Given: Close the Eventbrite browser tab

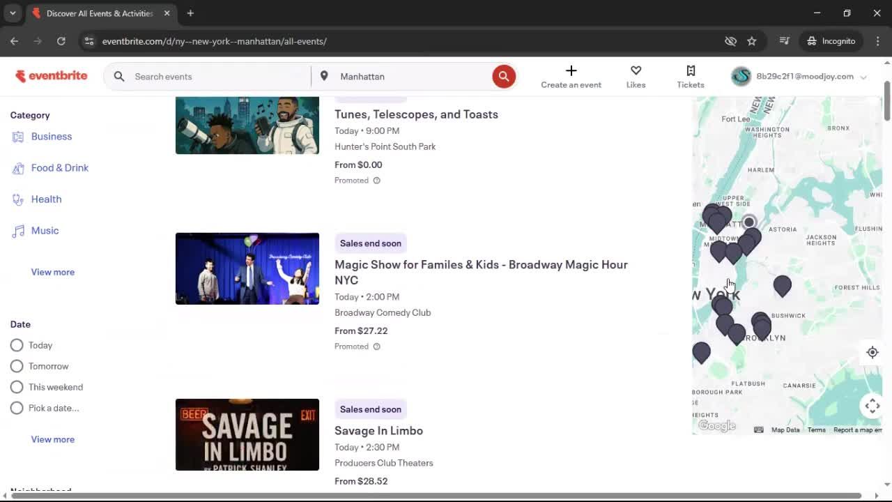Looking at the screenshot, I should coord(167,13).
